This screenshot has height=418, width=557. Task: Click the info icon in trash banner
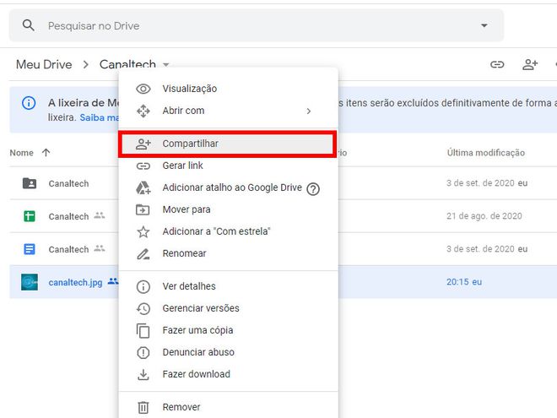(29, 103)
